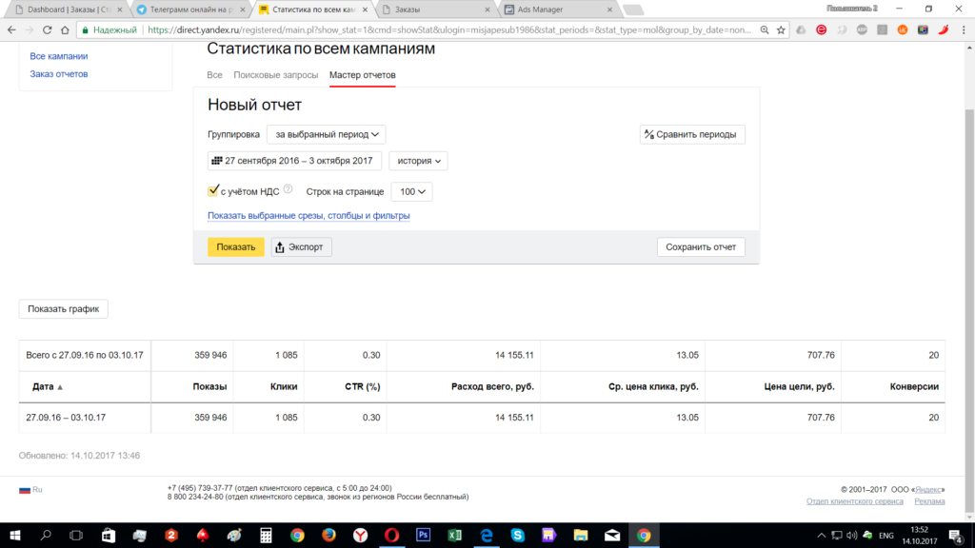
Task: Open the Группировка period dropdown
Action: 327,134
